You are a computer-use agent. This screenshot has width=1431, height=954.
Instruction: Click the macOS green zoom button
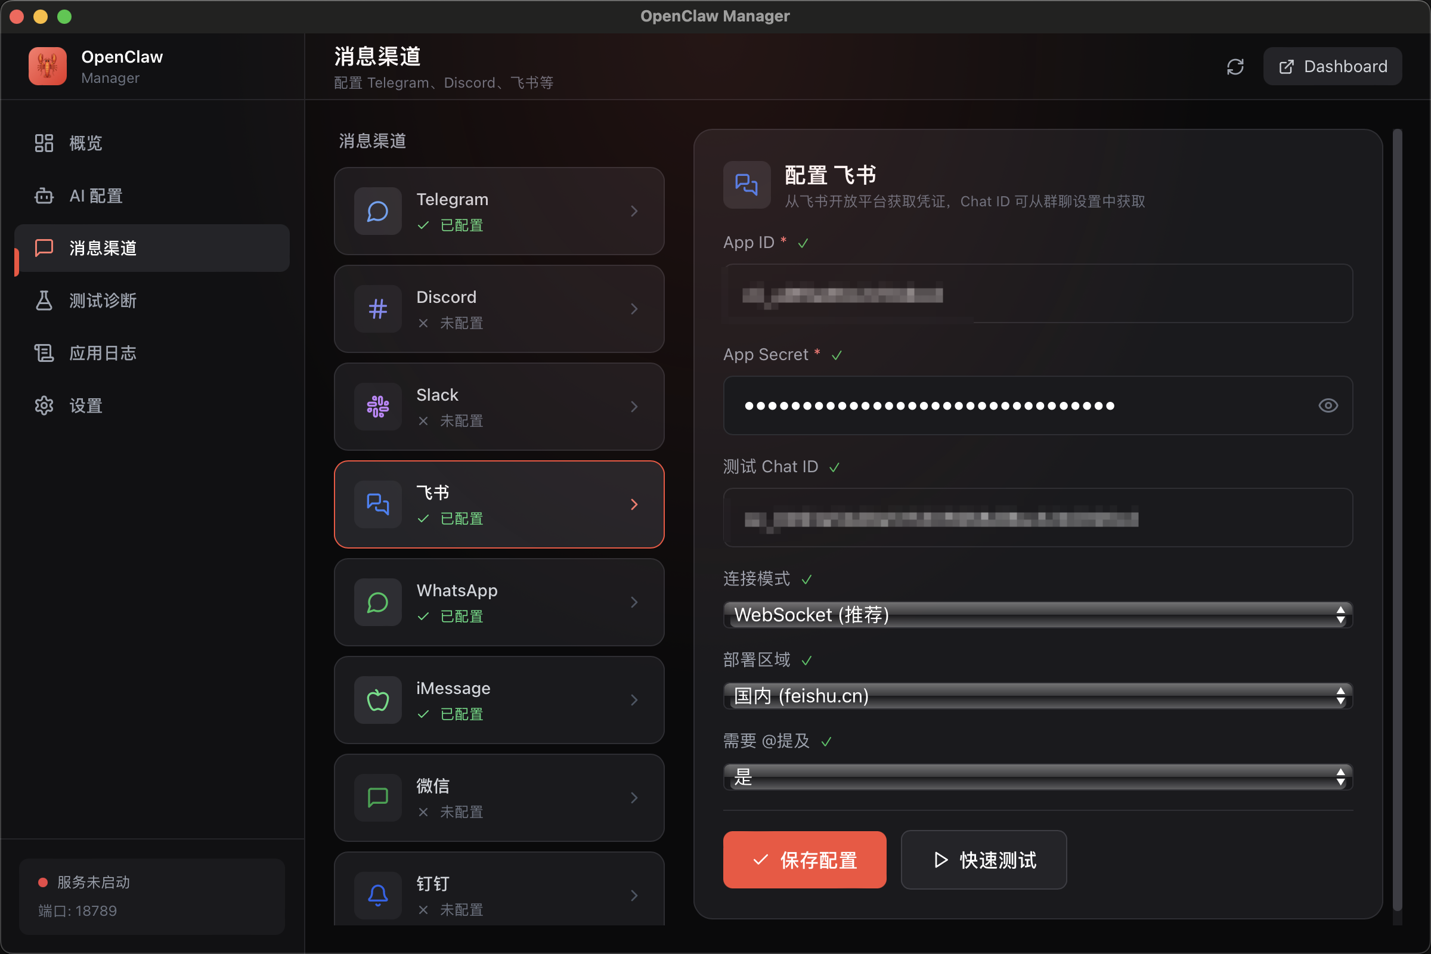(x=64, y=17)
